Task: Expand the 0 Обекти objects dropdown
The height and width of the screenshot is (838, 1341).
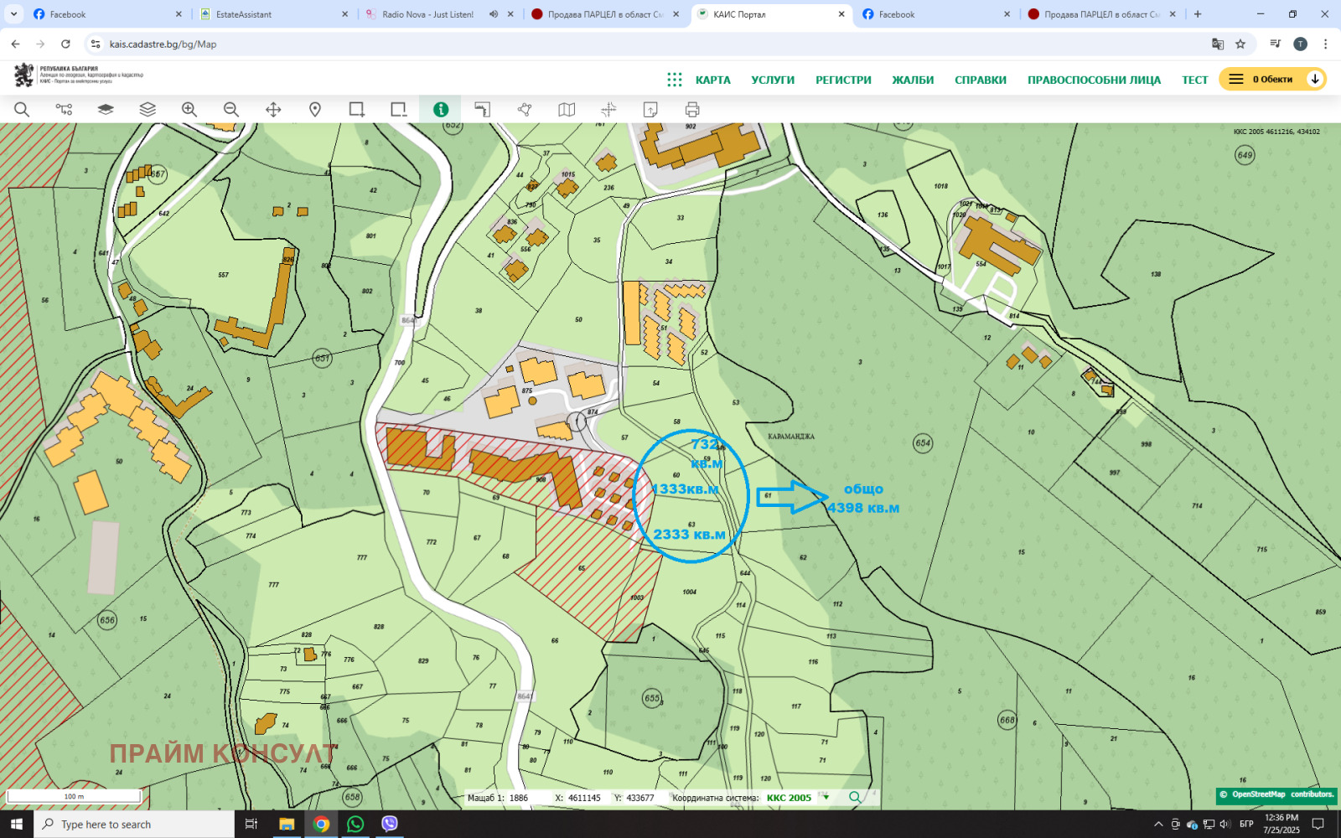Action: [x=1315, y=80]
